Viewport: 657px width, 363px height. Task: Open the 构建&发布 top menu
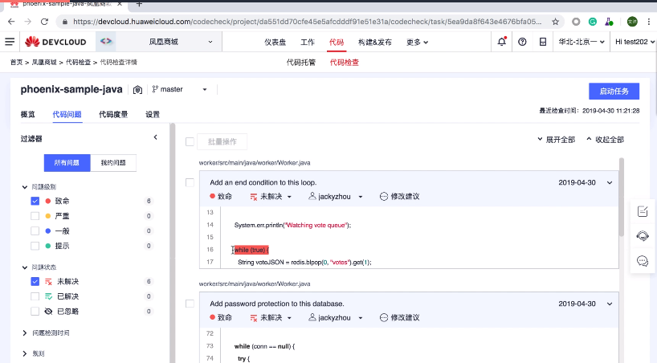pyautogui.click(x=374, y=42)
